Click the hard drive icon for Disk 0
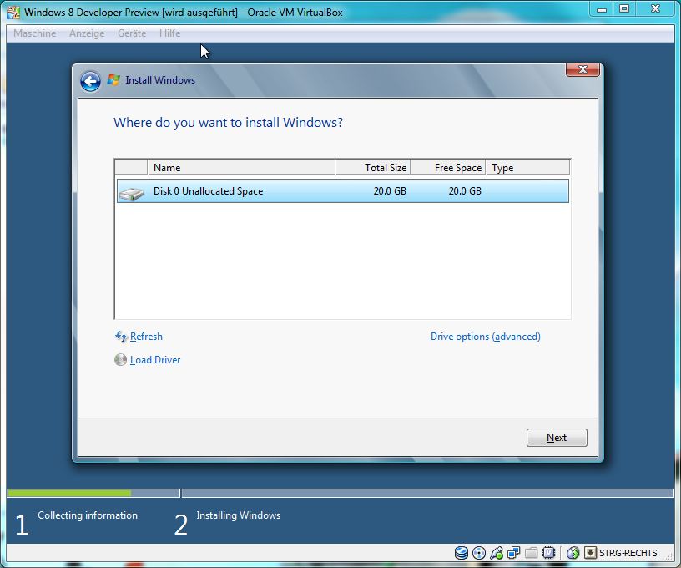The height and width of the screenshot is (568, 681). 131,193
